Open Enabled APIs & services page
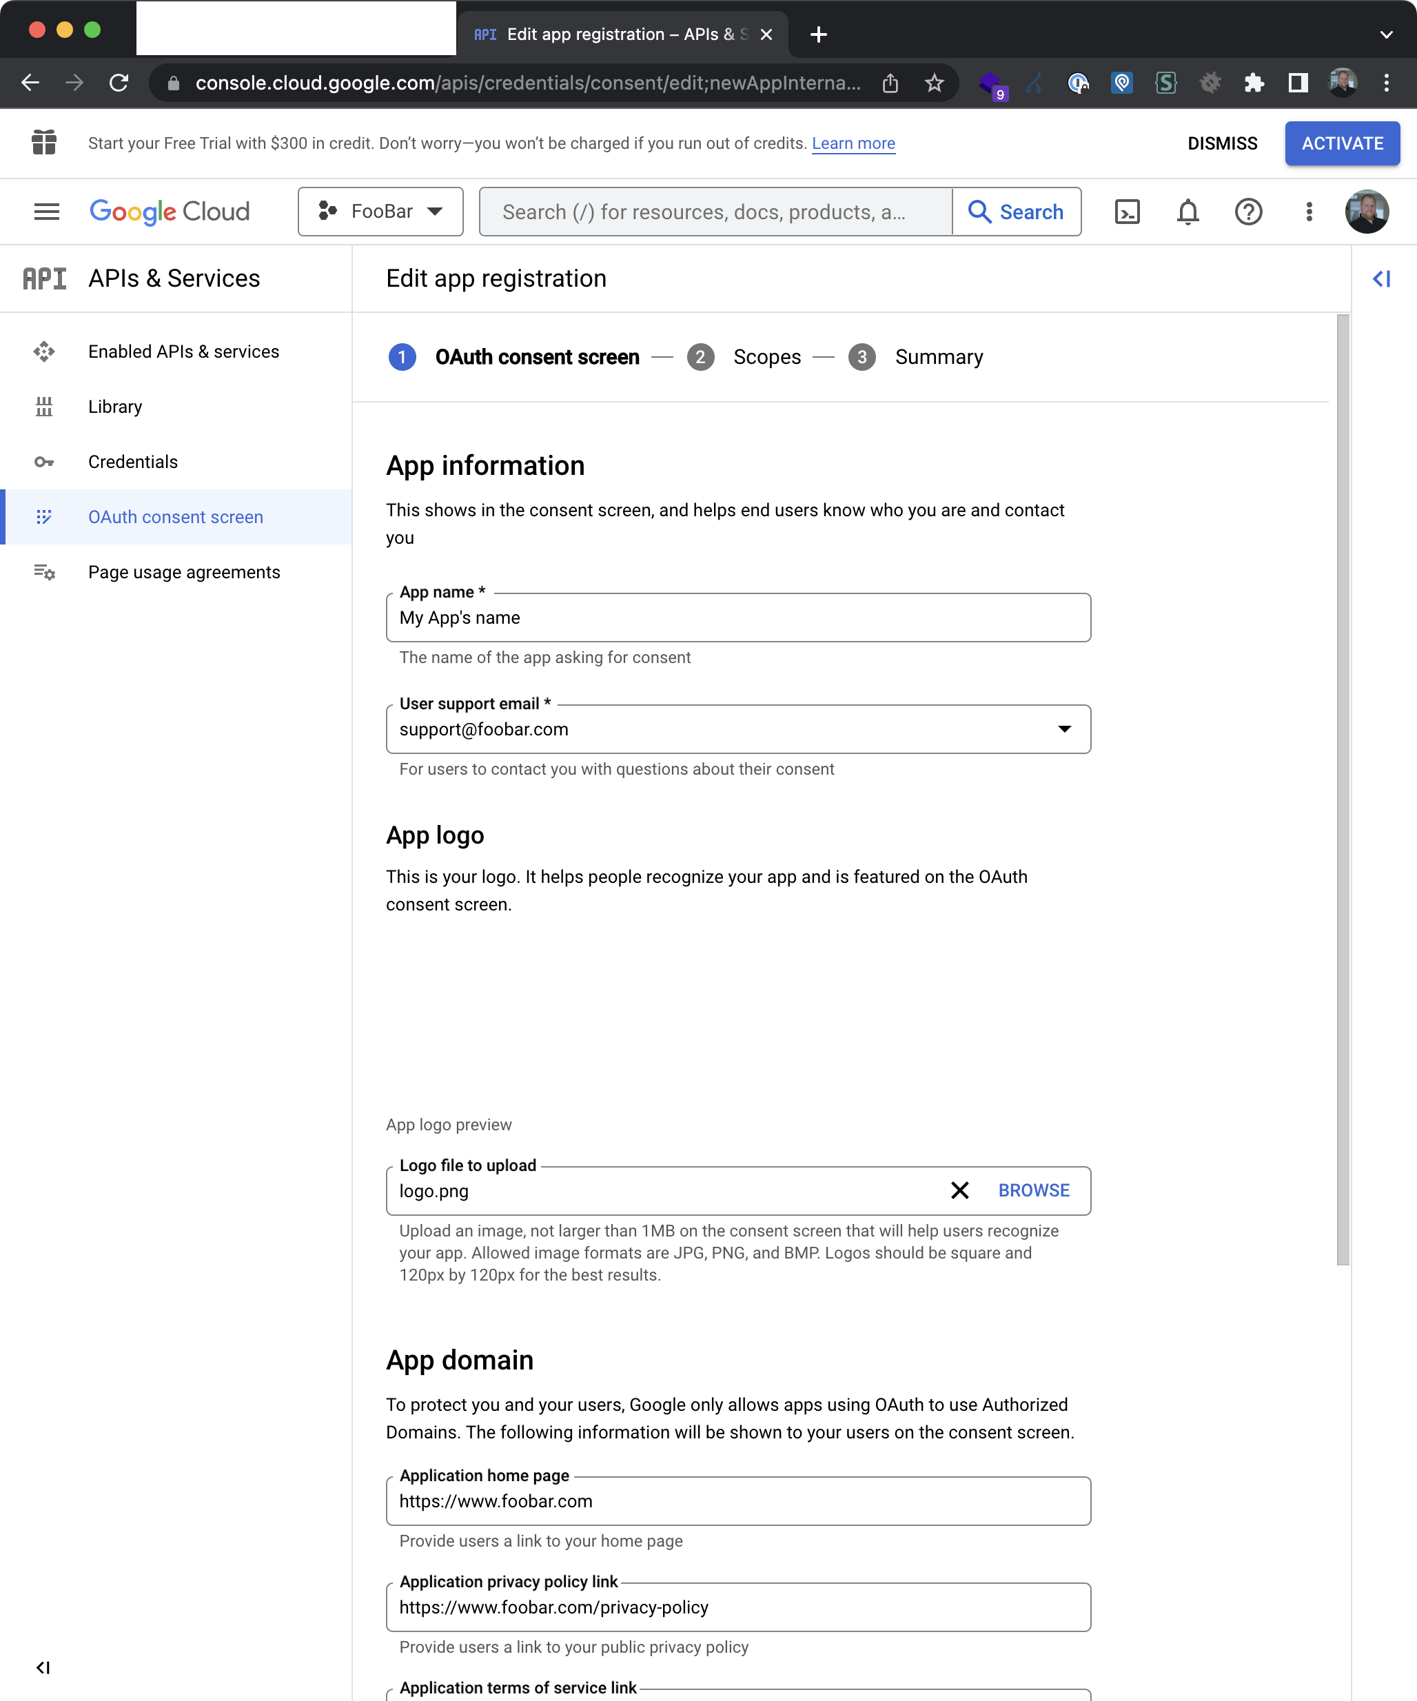This screenshot has width=1417, height=1701. (183, 352)
